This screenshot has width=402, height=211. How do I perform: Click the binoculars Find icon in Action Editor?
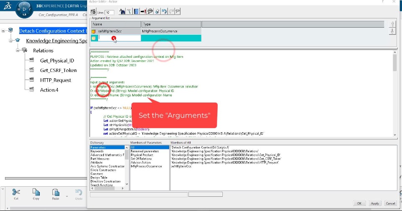coord(122,11)
